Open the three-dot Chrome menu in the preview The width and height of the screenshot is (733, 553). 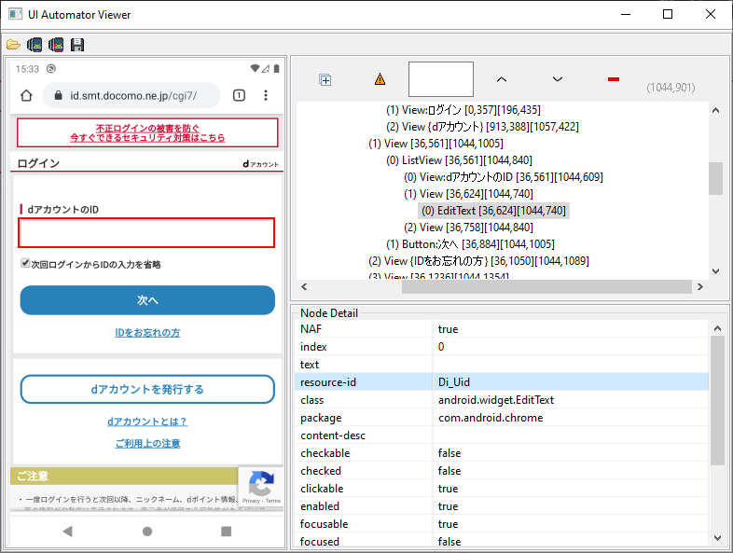[266, 95]
